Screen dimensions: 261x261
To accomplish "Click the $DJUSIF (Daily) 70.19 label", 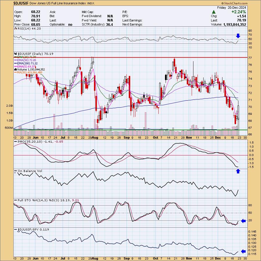I will 35,54.
